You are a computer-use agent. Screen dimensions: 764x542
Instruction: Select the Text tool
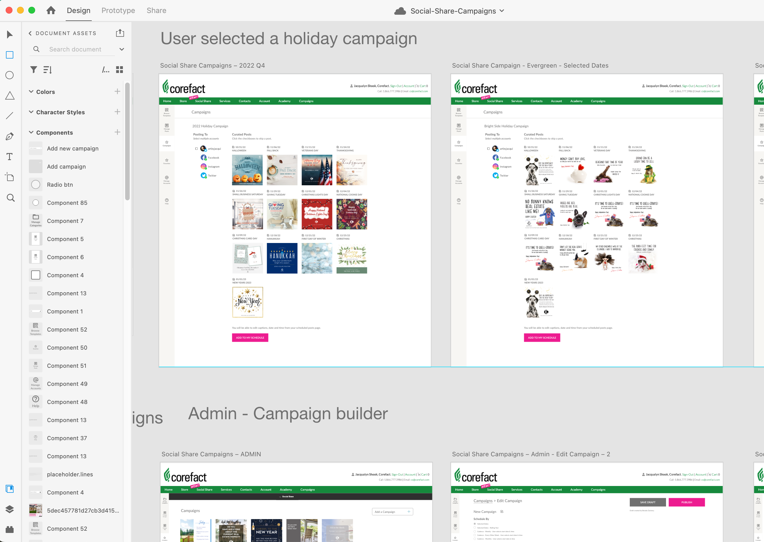[10, 156]
